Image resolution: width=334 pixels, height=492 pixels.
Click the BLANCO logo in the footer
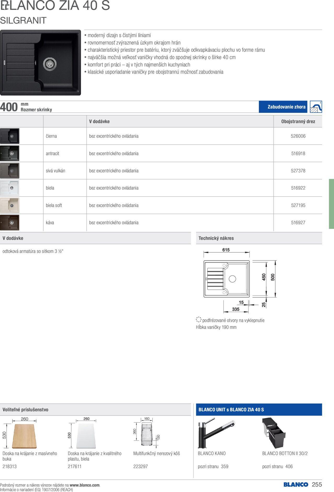(x=296, y=484)
